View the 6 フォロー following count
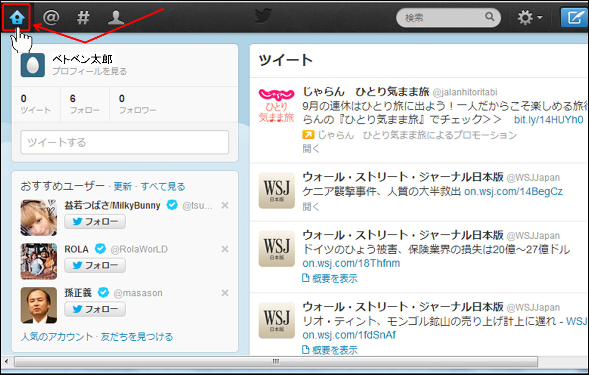Image resolution: width=589 pixels, height=375 pixels. tap(85, 104)
